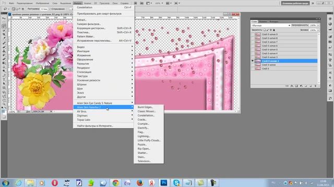Expand the Искажение filter submenu
The height and width of the screenshot is (187, 334).
(x=104, y=56)
